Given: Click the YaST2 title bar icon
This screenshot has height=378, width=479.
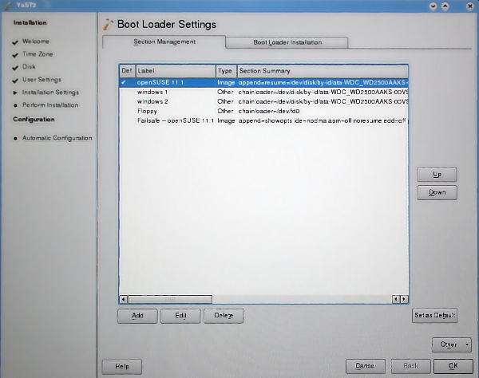Looking at the screenshot, I should pyautogui.click(x=8, y=6).
